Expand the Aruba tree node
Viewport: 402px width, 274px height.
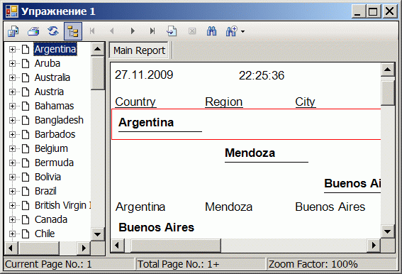pos(12,63)
